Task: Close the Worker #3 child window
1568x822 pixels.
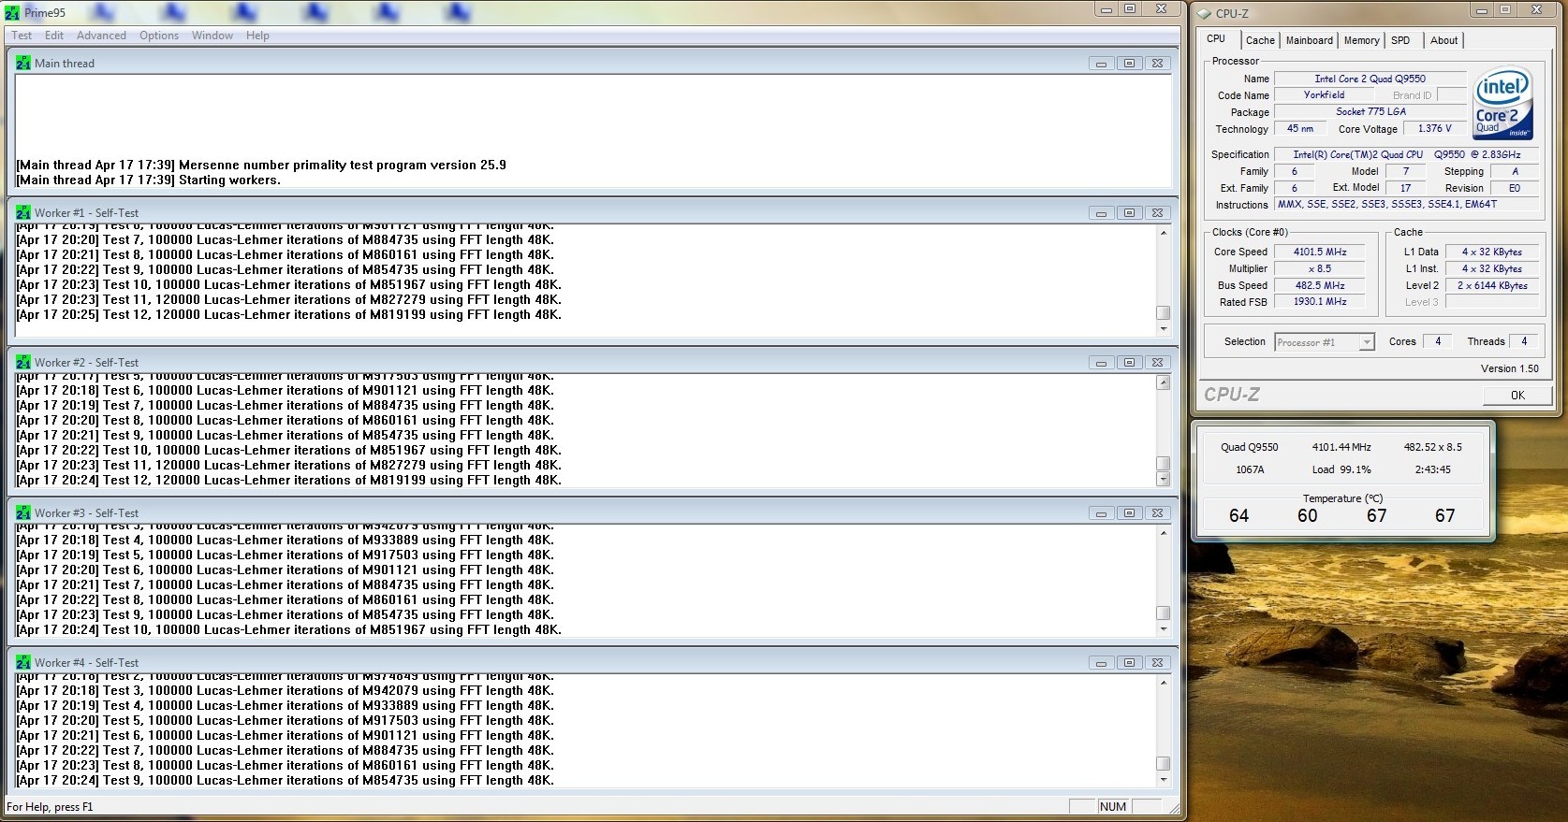Action: tap(1157, 513)
